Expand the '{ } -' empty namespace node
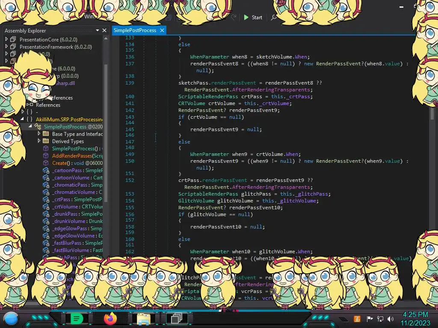 [23, 111]
